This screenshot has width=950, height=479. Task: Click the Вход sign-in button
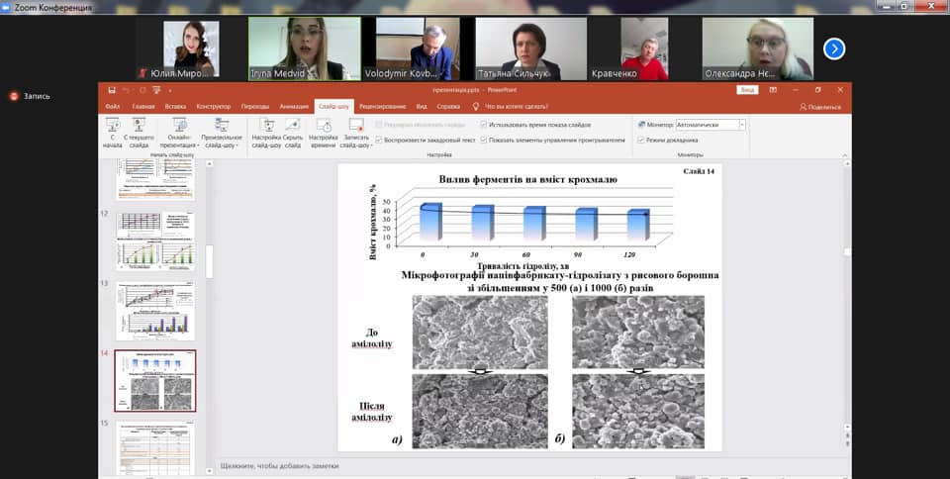[x=747, y=90]
